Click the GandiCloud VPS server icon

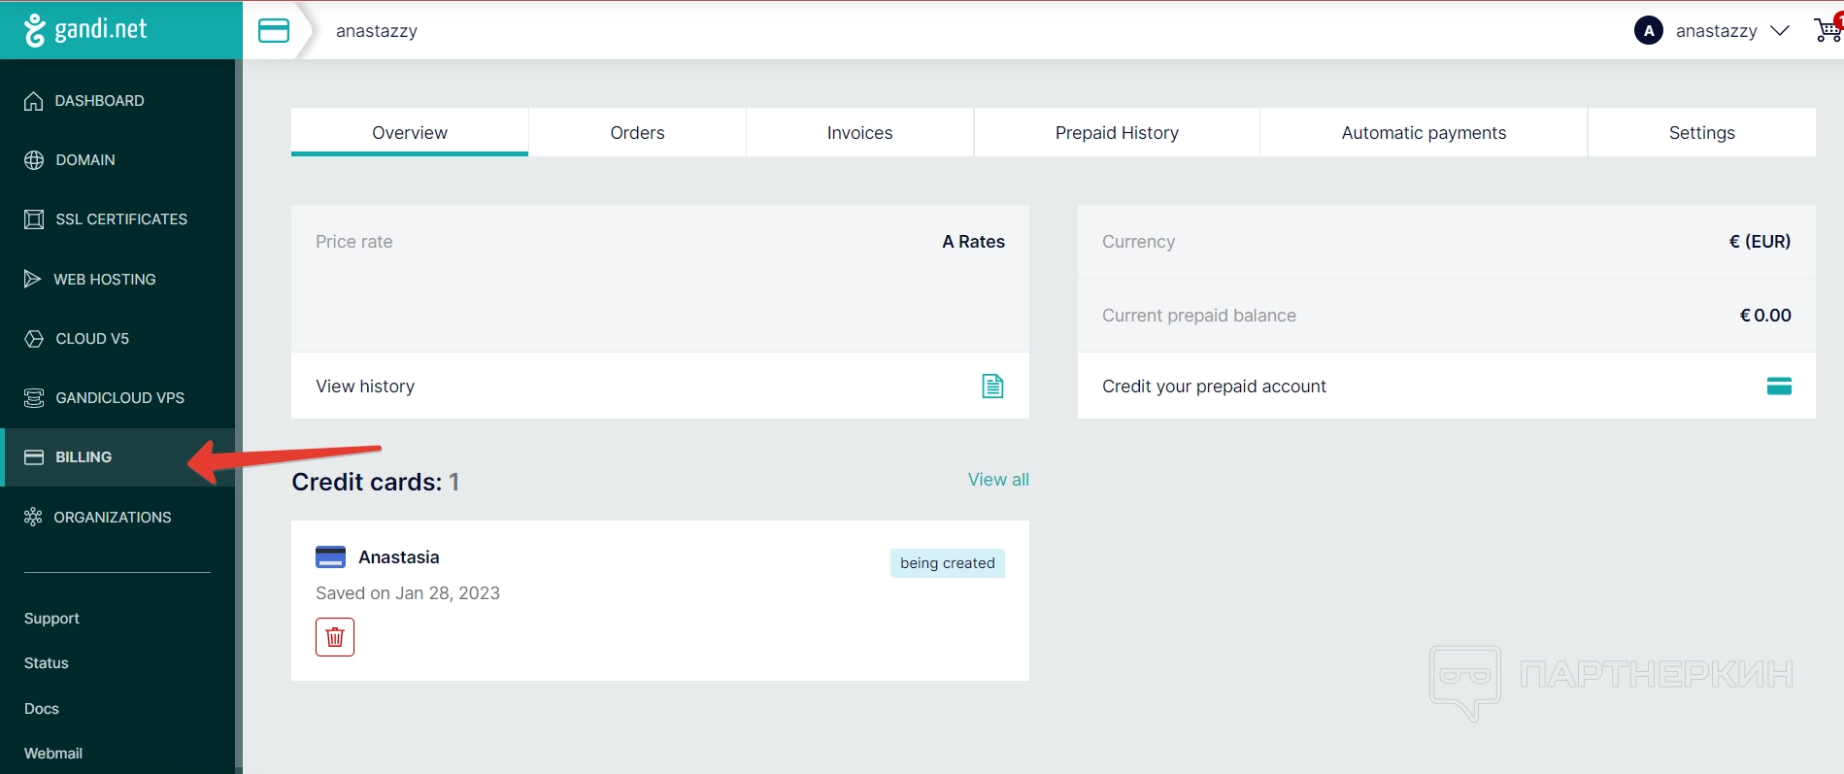[34, 398]
